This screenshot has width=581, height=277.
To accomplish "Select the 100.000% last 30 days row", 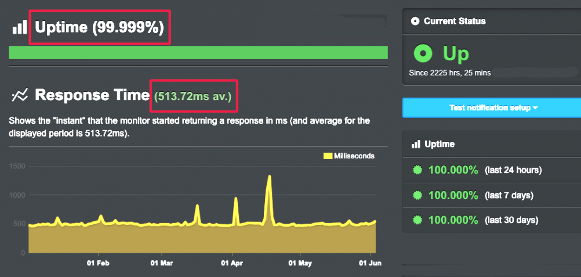I will pos(492,220).
